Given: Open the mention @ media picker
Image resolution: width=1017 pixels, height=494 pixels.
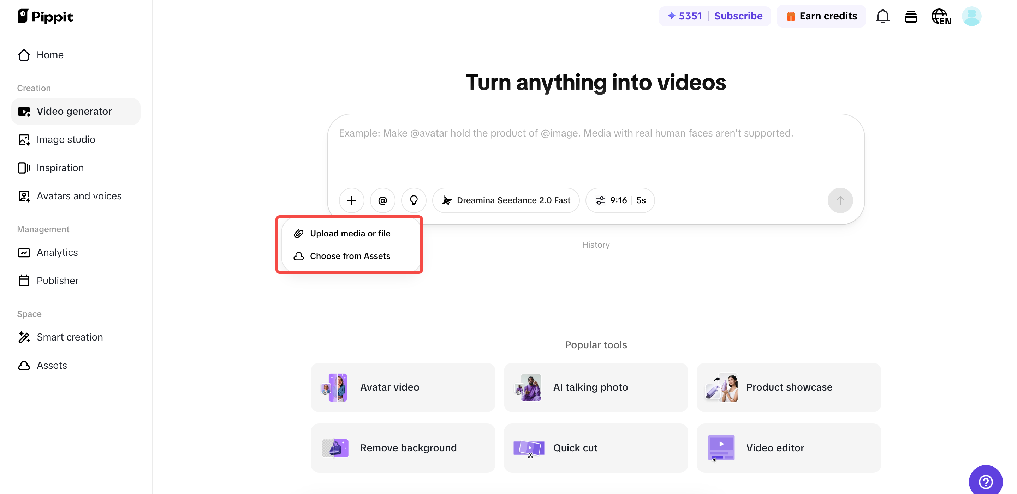Looking at the screenshot, I should pos(382,200).
